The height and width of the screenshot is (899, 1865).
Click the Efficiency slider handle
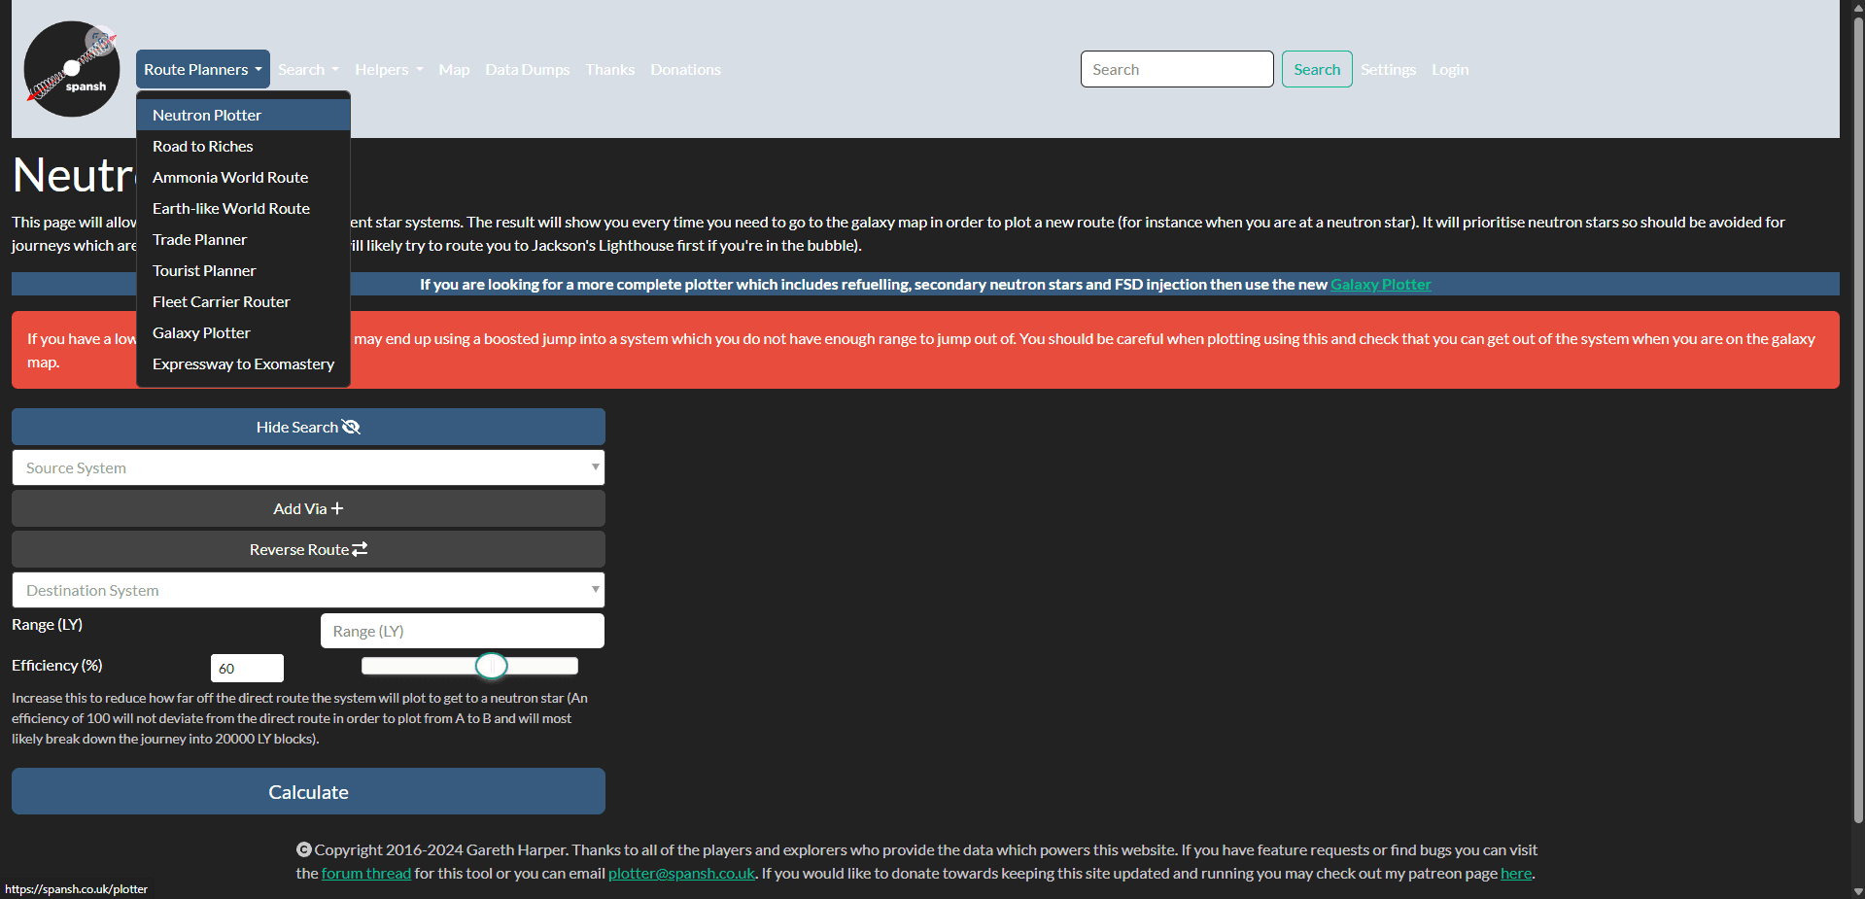coord(492,666)
